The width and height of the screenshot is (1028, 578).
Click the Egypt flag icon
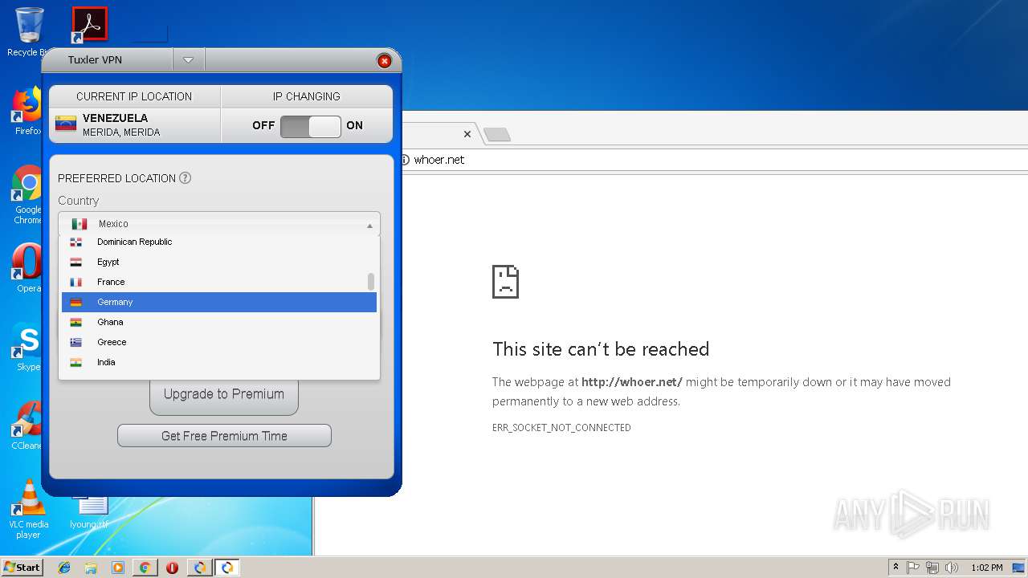(x=75, y=263)
